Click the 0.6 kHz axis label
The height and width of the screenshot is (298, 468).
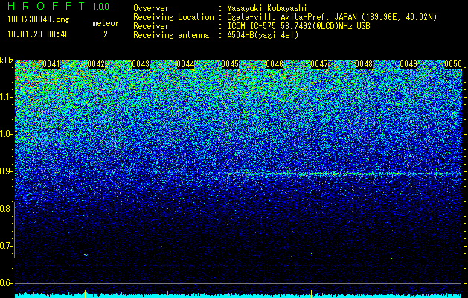(x=7, y=283)
